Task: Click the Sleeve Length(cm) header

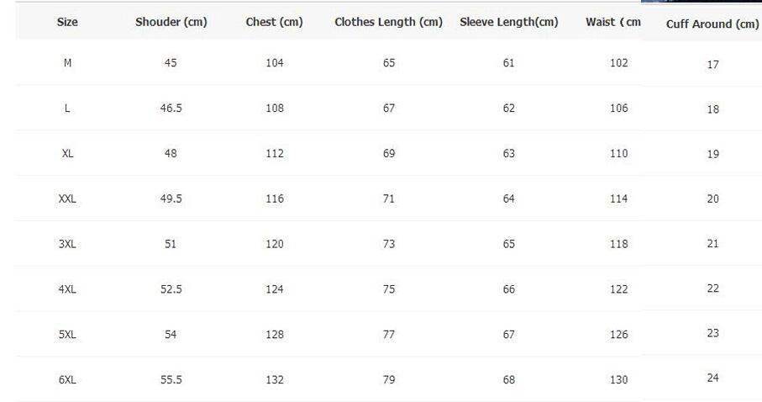Action: (x=509, y=22)
